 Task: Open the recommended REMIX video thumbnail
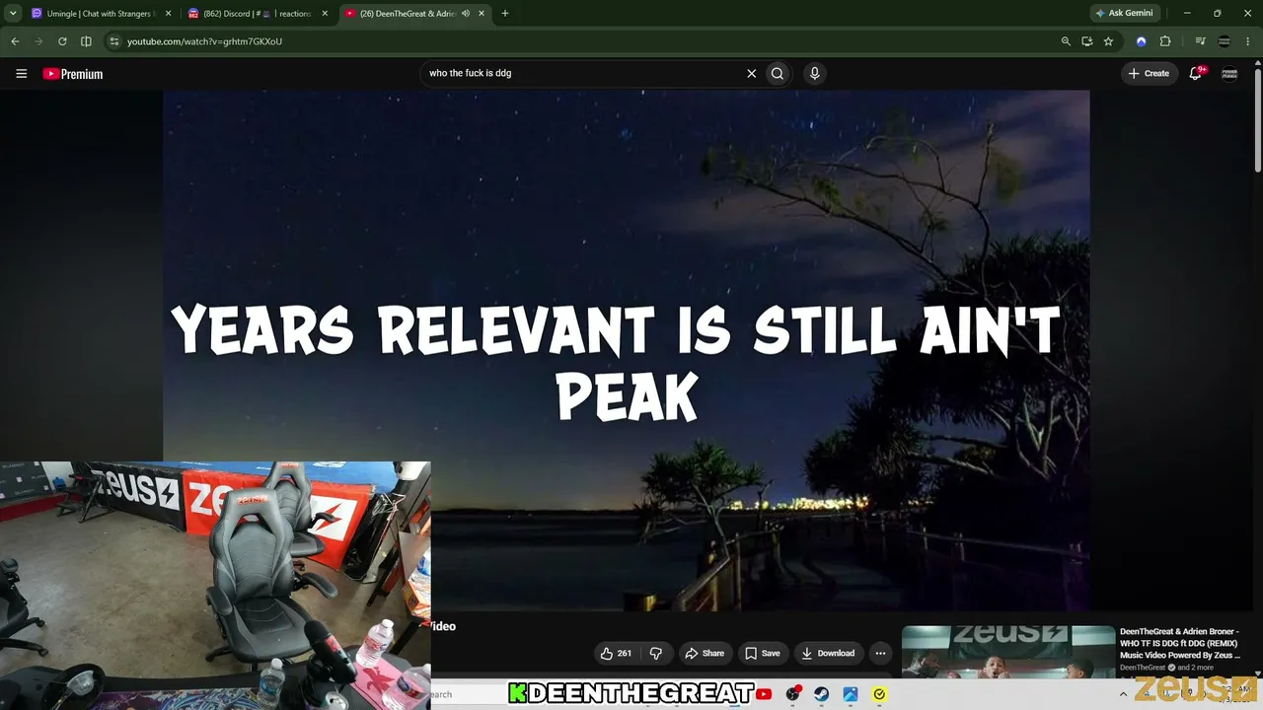point(1008,652)
